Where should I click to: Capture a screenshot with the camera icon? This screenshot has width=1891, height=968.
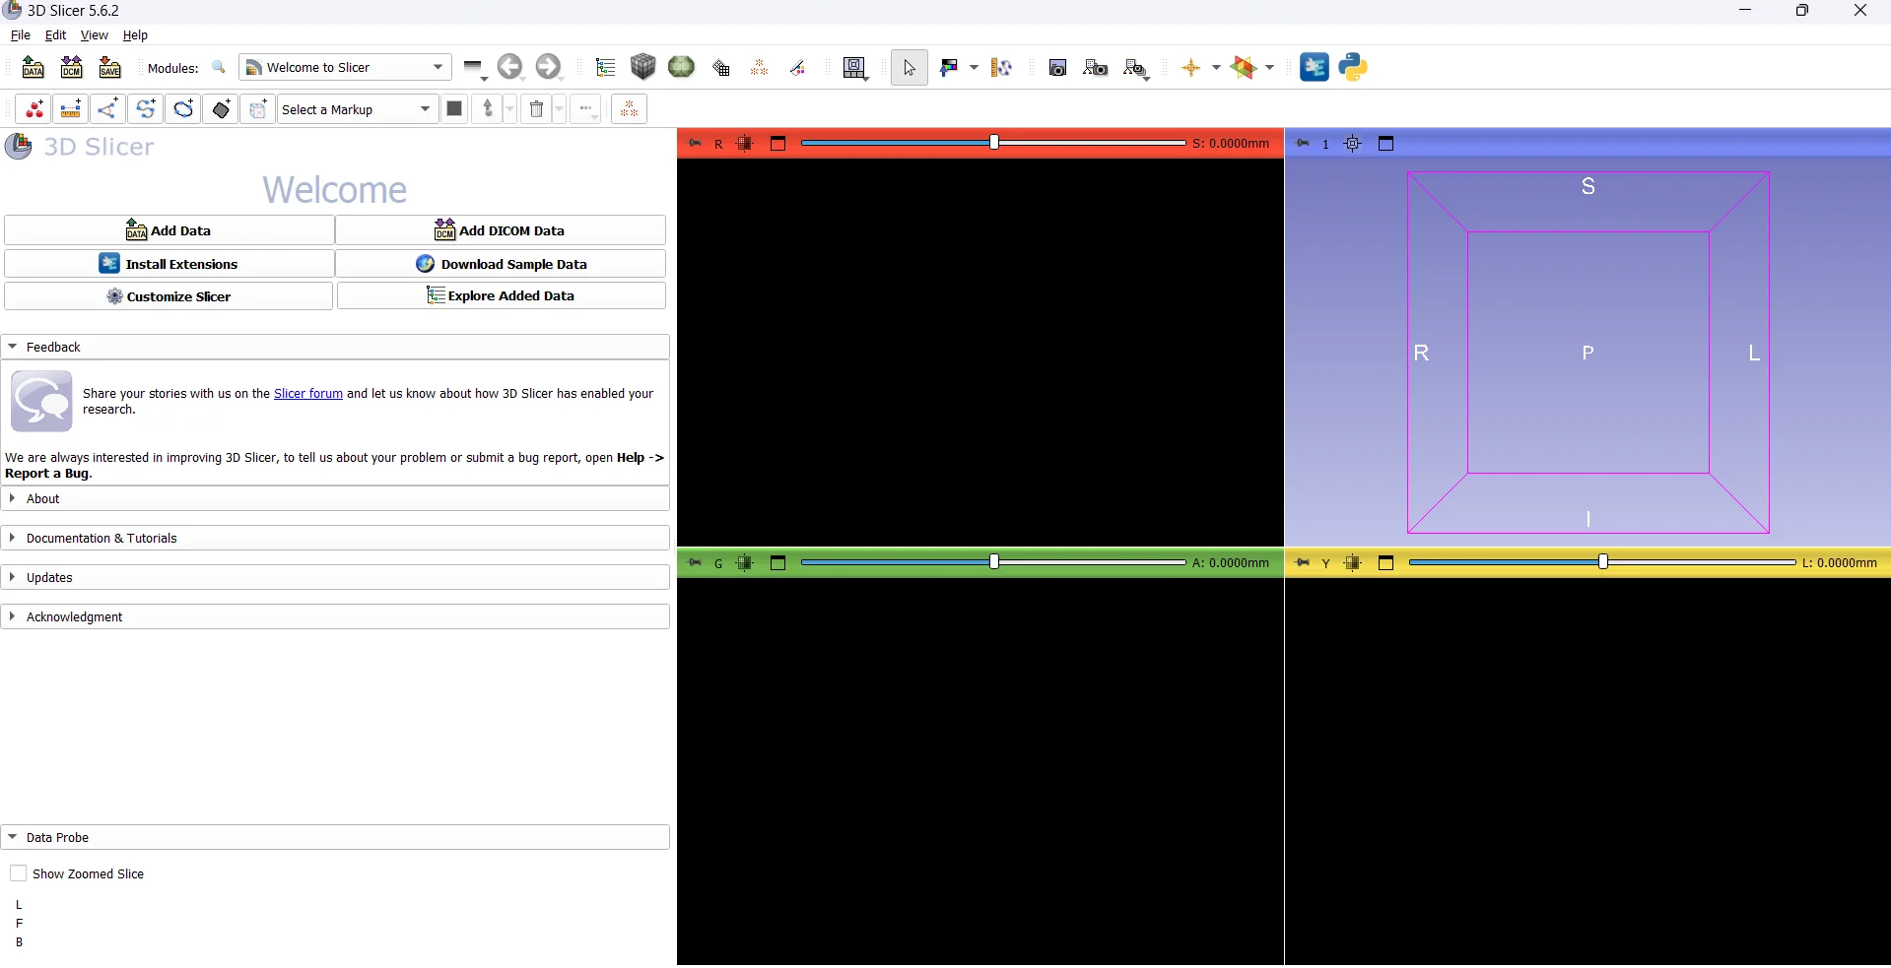[1057, 67]
